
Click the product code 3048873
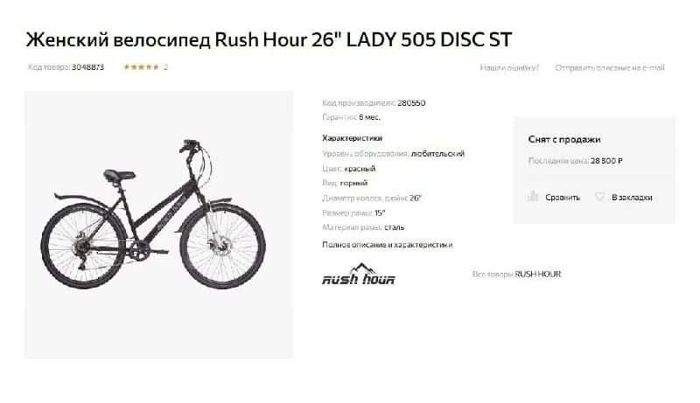88,67
